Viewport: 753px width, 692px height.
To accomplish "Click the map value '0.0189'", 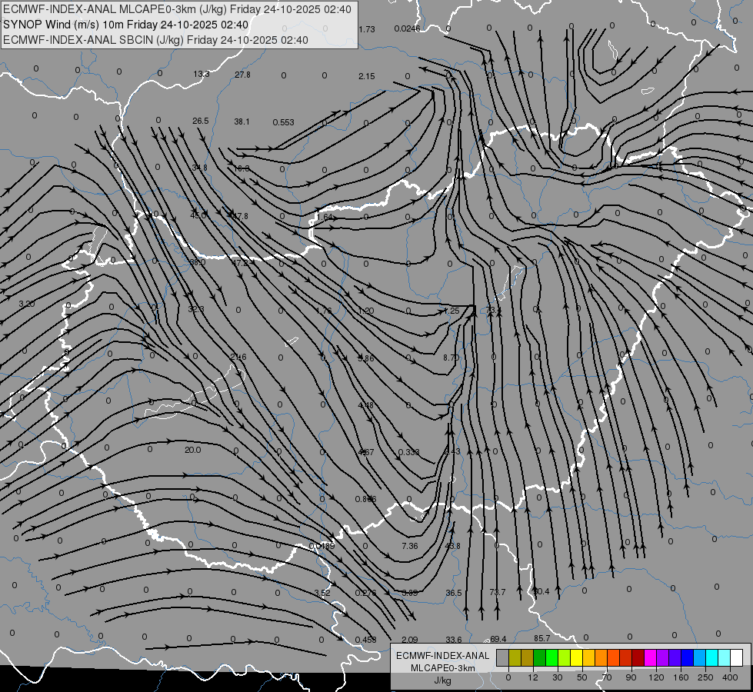I will pos(322,546).
